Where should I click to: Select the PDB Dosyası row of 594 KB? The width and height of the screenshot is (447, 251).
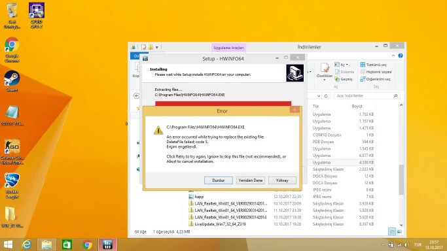(343, 142)
